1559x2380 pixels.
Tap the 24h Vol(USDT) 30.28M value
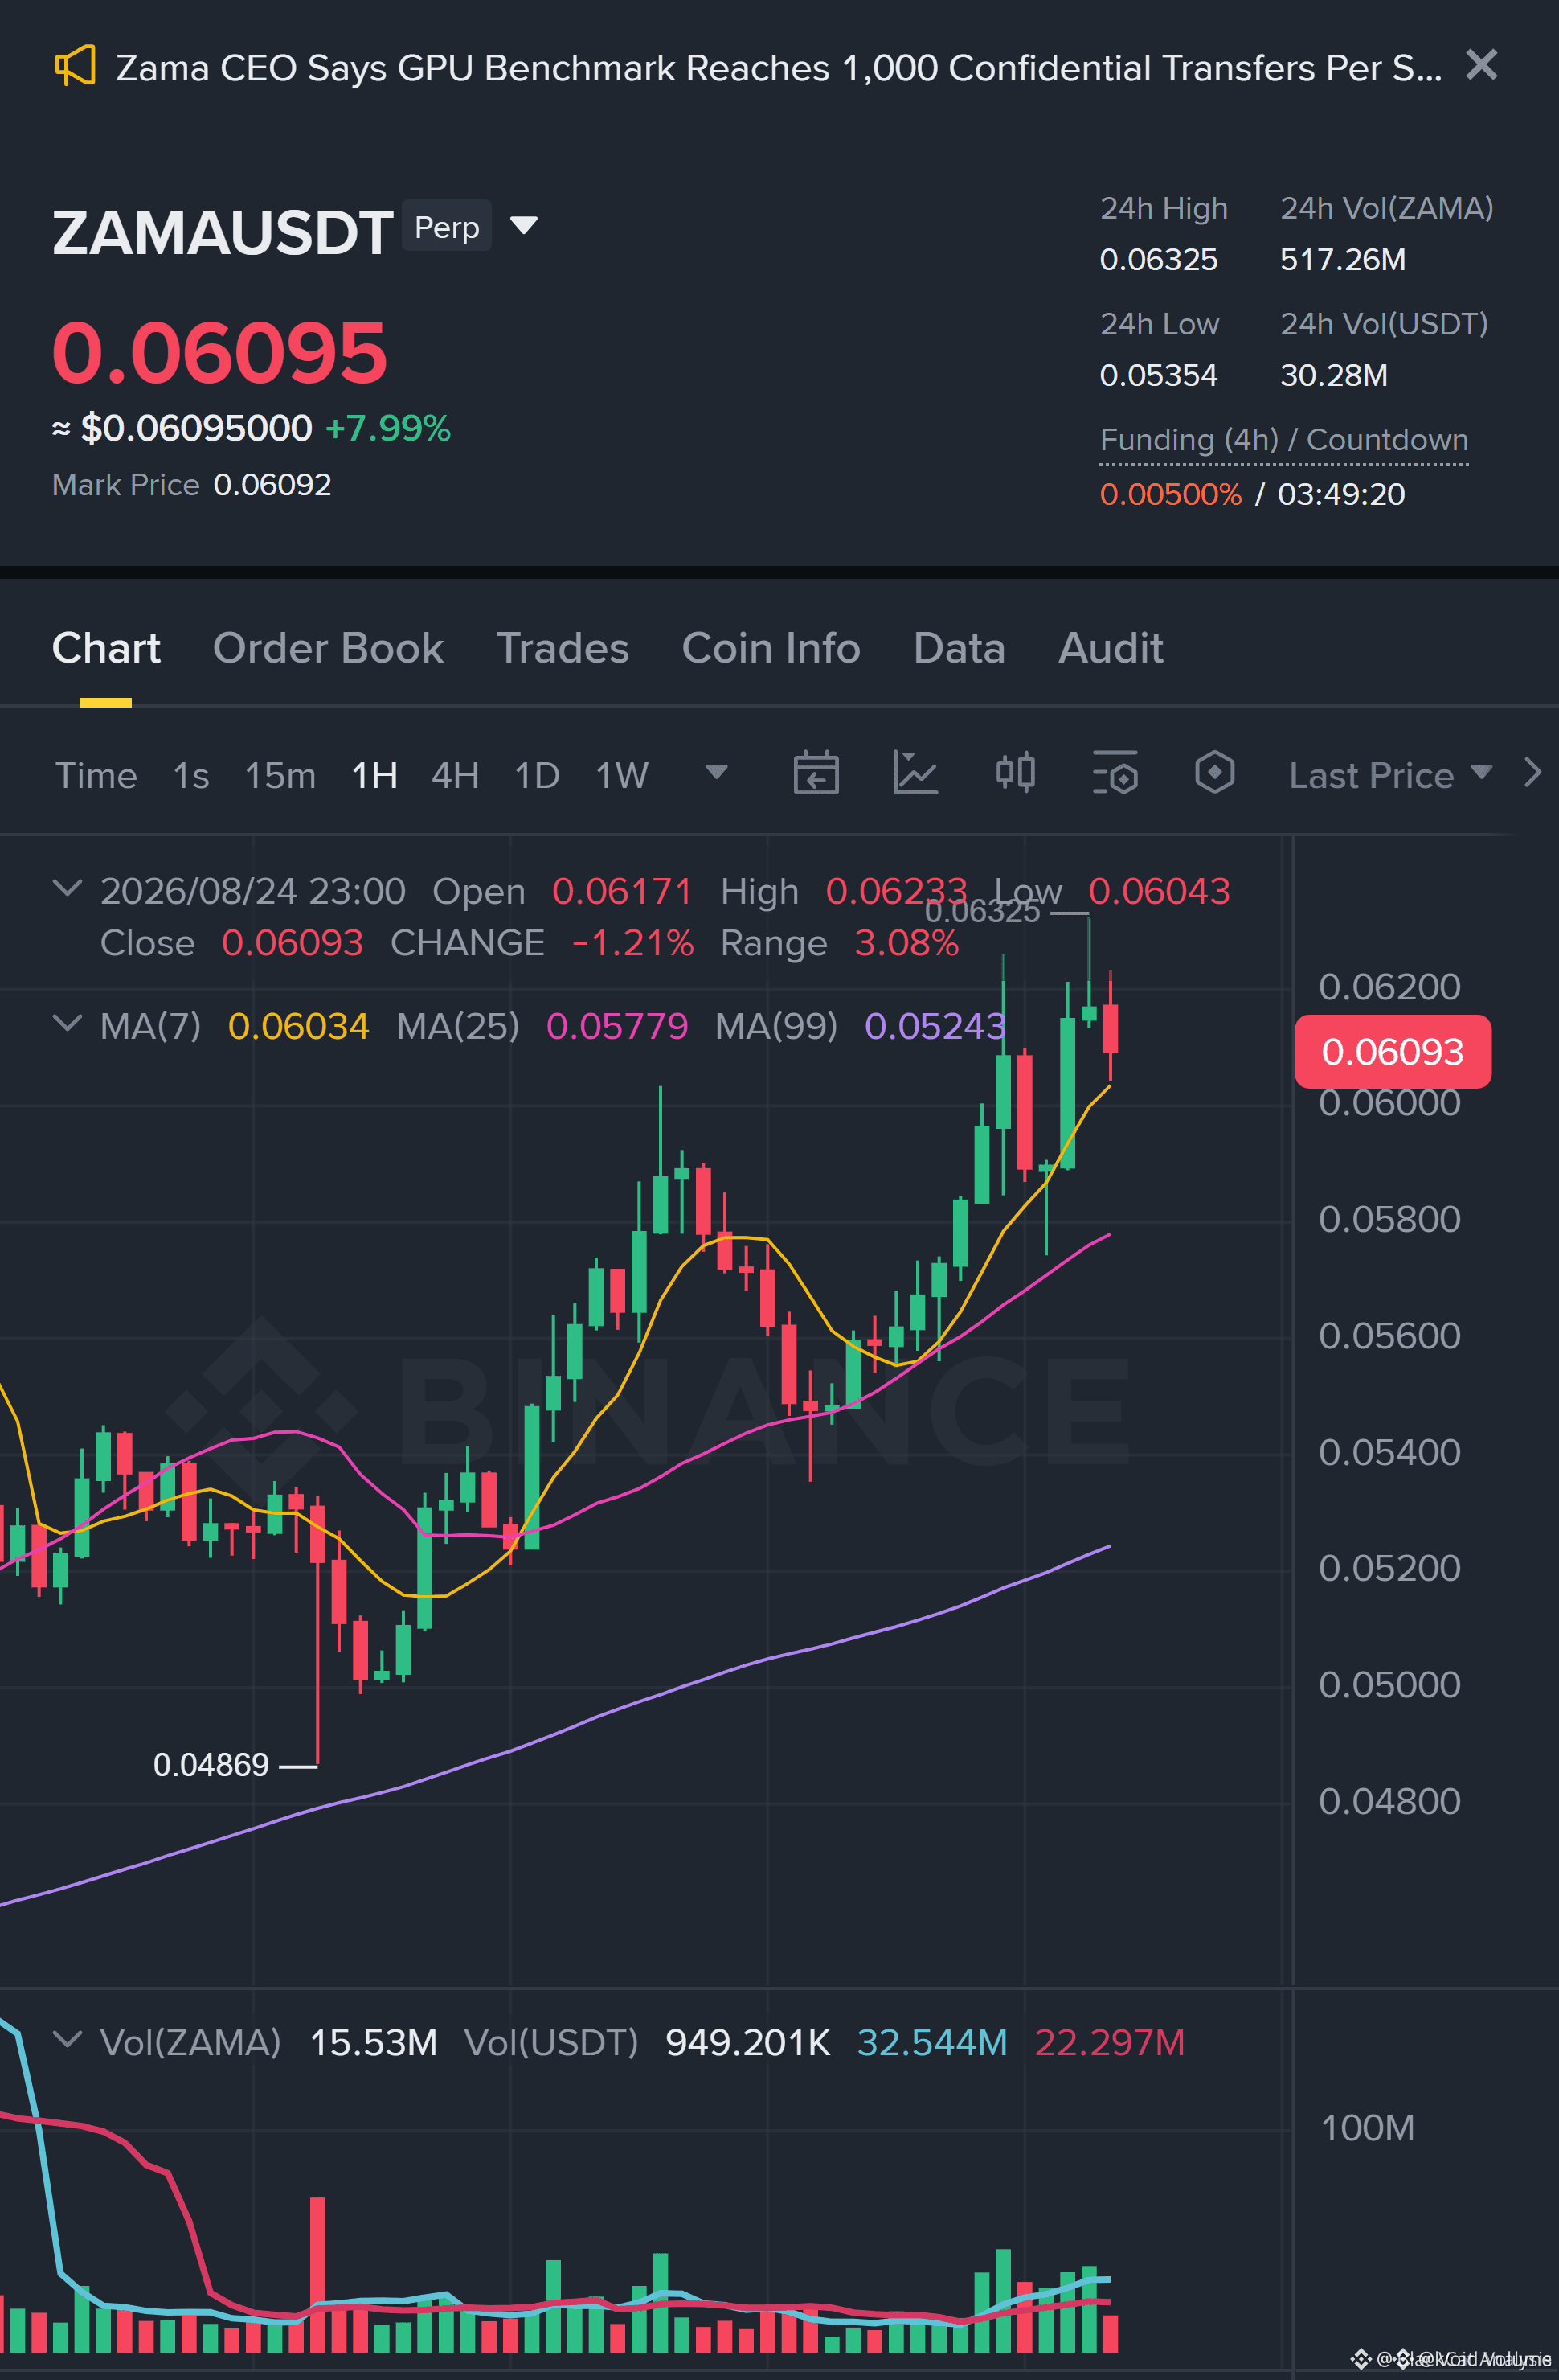[1334, 376]
